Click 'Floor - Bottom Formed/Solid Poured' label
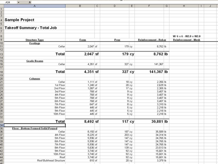 tap(35, 128)
